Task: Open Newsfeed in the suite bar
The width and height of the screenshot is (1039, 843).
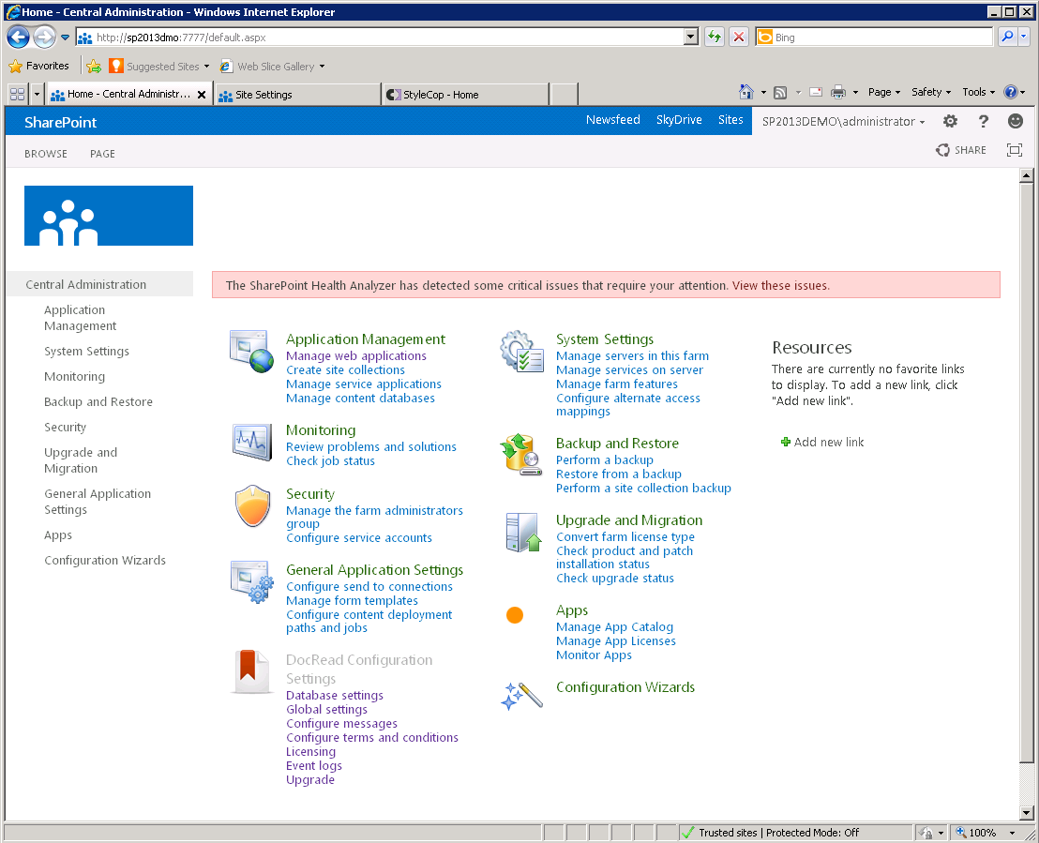Action: pyautogui.click(x=613, y=120)
